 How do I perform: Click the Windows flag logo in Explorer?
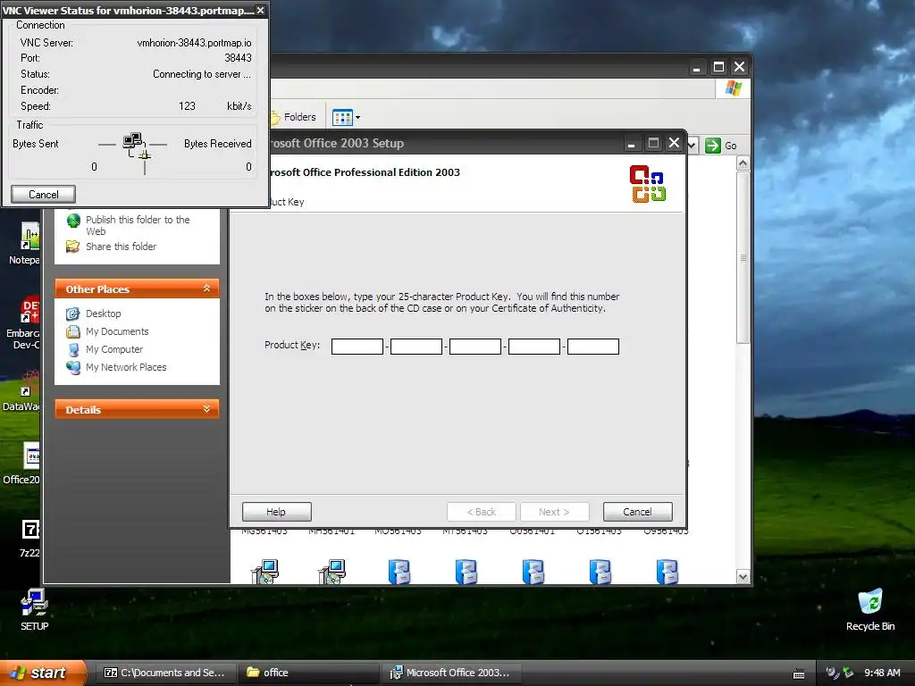click(734, 88)
